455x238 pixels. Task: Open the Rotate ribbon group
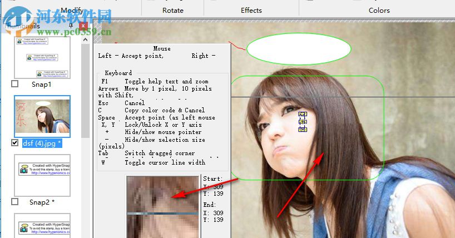tap(173, 11)
